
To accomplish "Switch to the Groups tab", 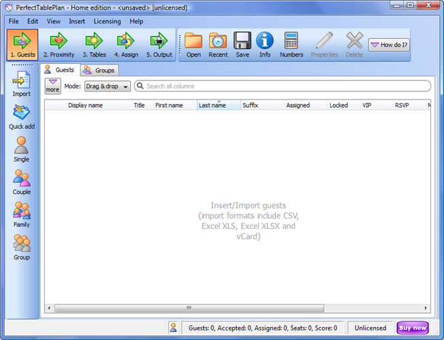I will click(x=99, y=70).
